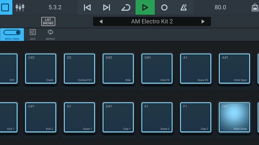
Task: Start recording with the Record button
Action: [164, 7]
